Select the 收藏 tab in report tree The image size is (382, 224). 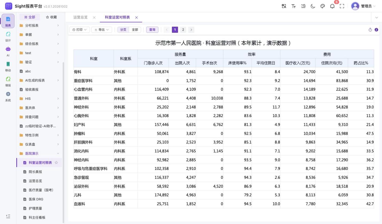(51, 17)
